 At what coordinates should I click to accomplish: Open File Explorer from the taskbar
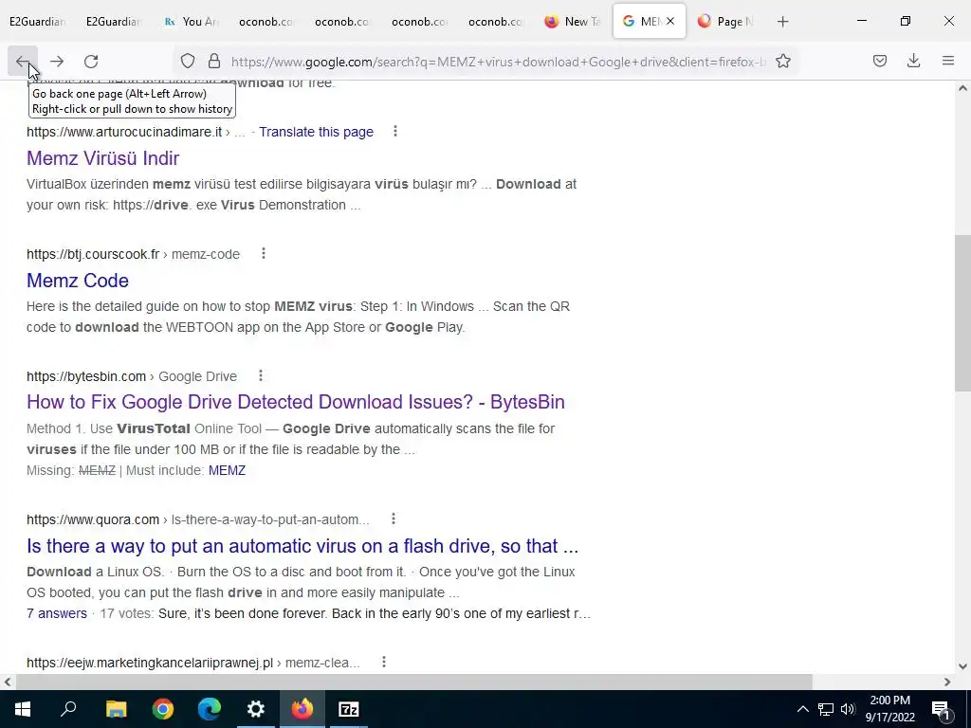[x=116, y=709]
